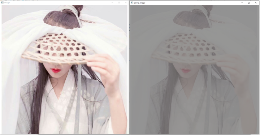
Task: Select the 'image' window title bar text
Action: pyautogui.click(x=7, y=3)
